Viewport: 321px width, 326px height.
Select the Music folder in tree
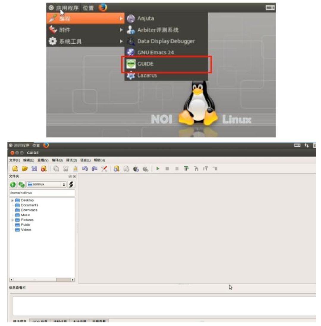click(x=25, y=215)
